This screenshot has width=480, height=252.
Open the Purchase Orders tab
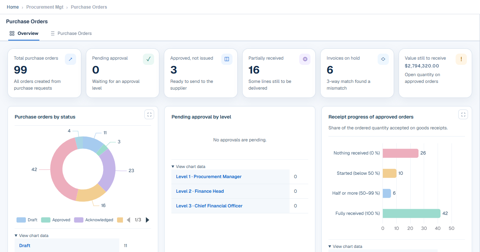pos(71,33)
